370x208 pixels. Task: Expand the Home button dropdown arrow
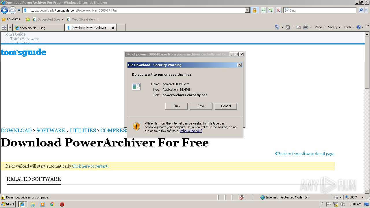(282, 27)
